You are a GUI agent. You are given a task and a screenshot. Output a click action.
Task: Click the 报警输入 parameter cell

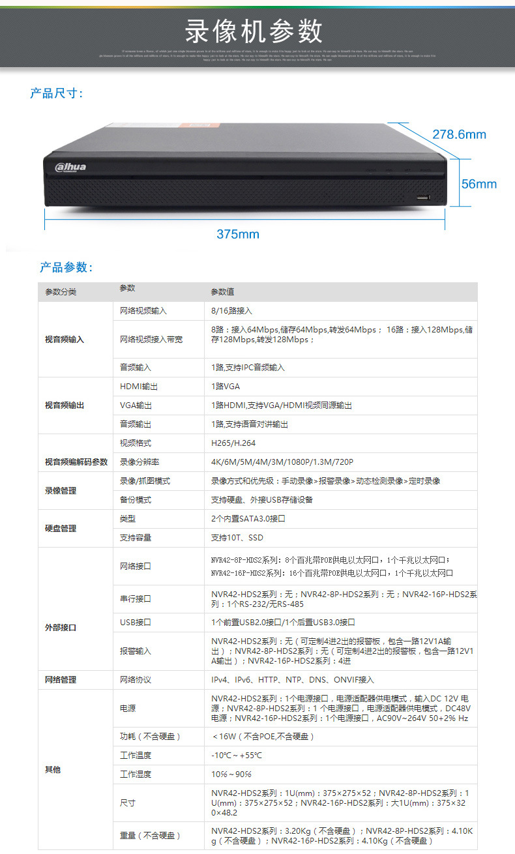tap(158, 651)
